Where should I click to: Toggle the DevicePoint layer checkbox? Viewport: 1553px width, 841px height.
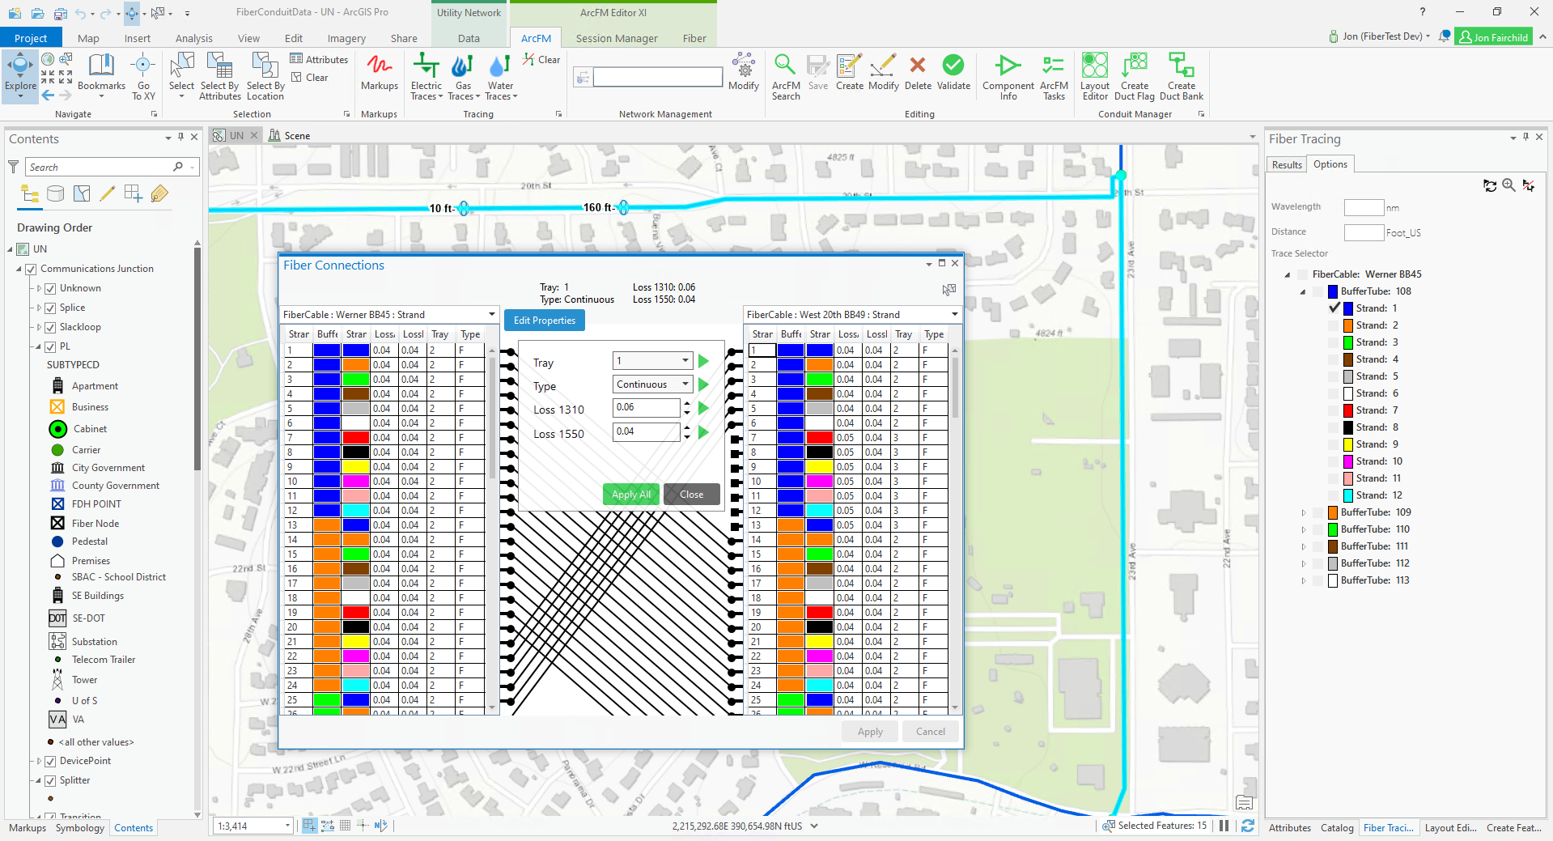pyautogui.click(x=50, y=761)
